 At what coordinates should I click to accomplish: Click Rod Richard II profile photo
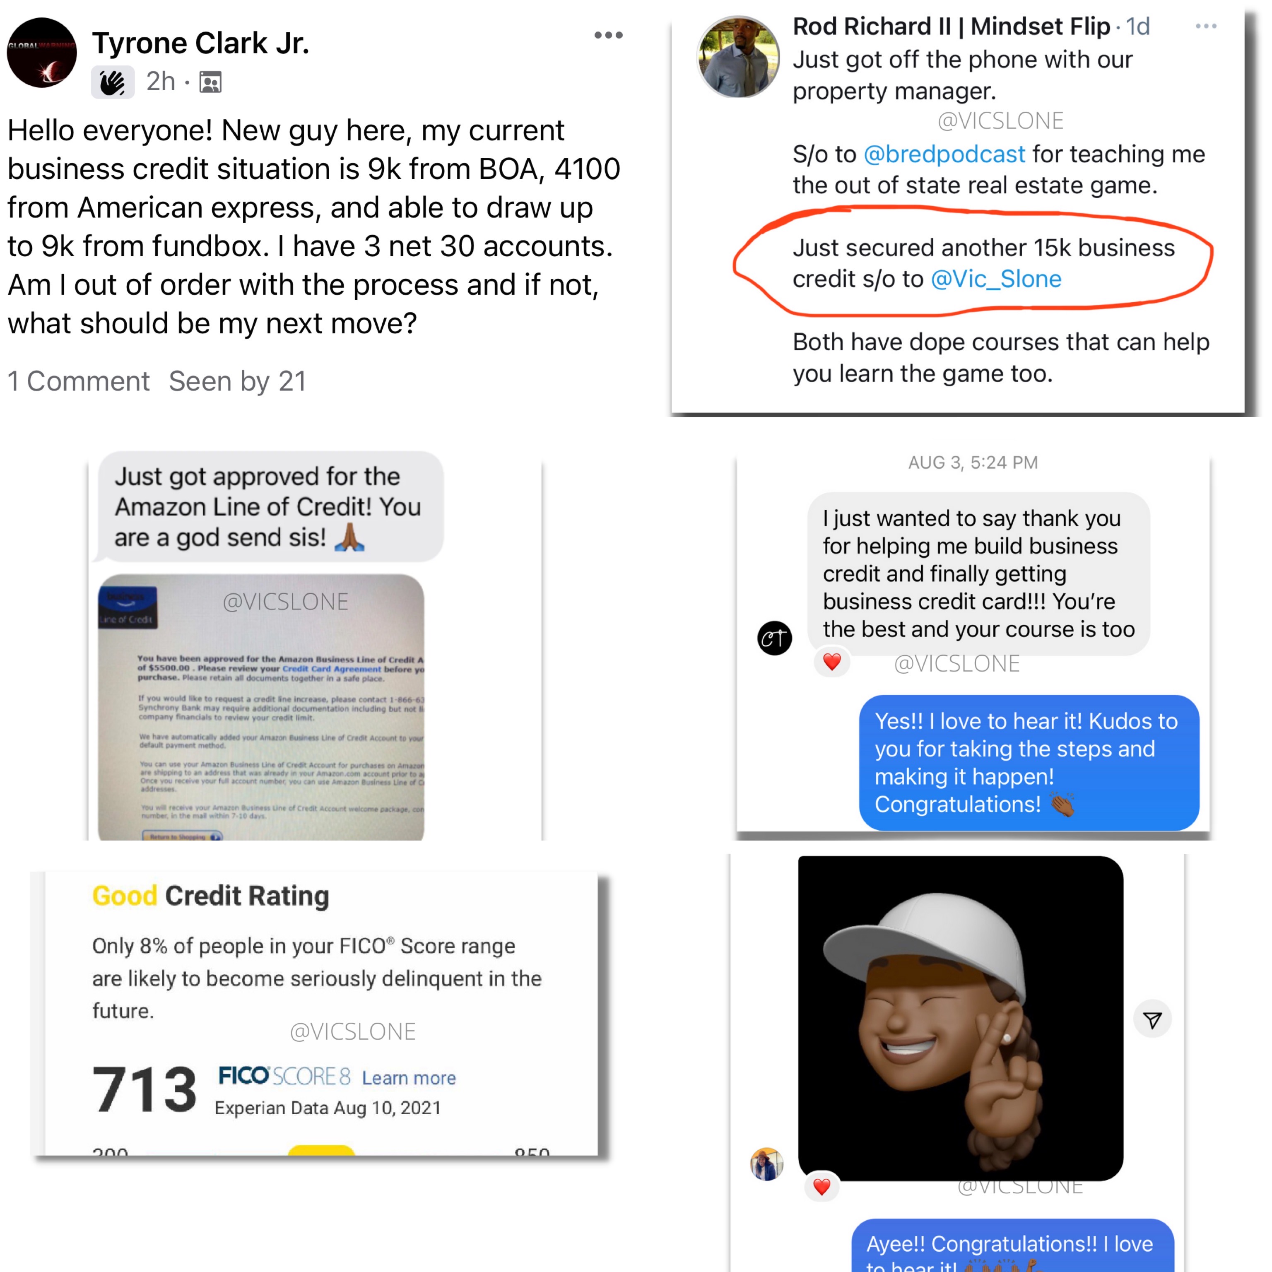coord(738,57)
